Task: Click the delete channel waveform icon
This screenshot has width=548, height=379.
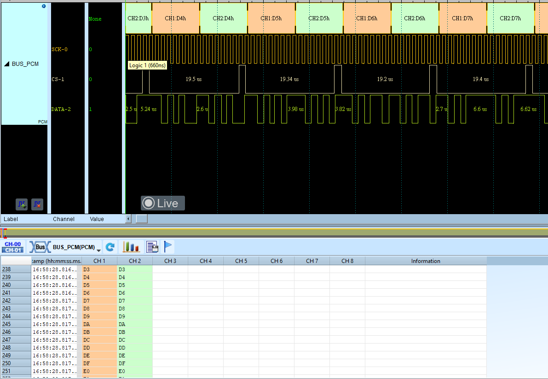Action: pyautogui.click(x=37, y=204)
